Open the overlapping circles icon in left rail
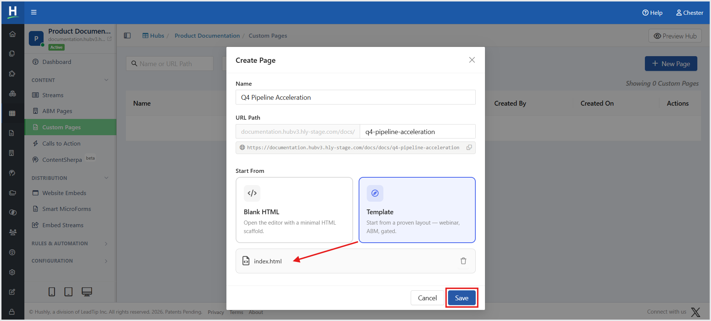 point(12,212)
